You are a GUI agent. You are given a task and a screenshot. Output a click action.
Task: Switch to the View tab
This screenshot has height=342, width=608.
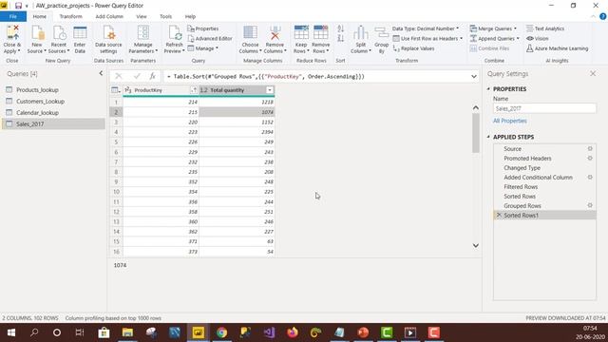point(142,17)
